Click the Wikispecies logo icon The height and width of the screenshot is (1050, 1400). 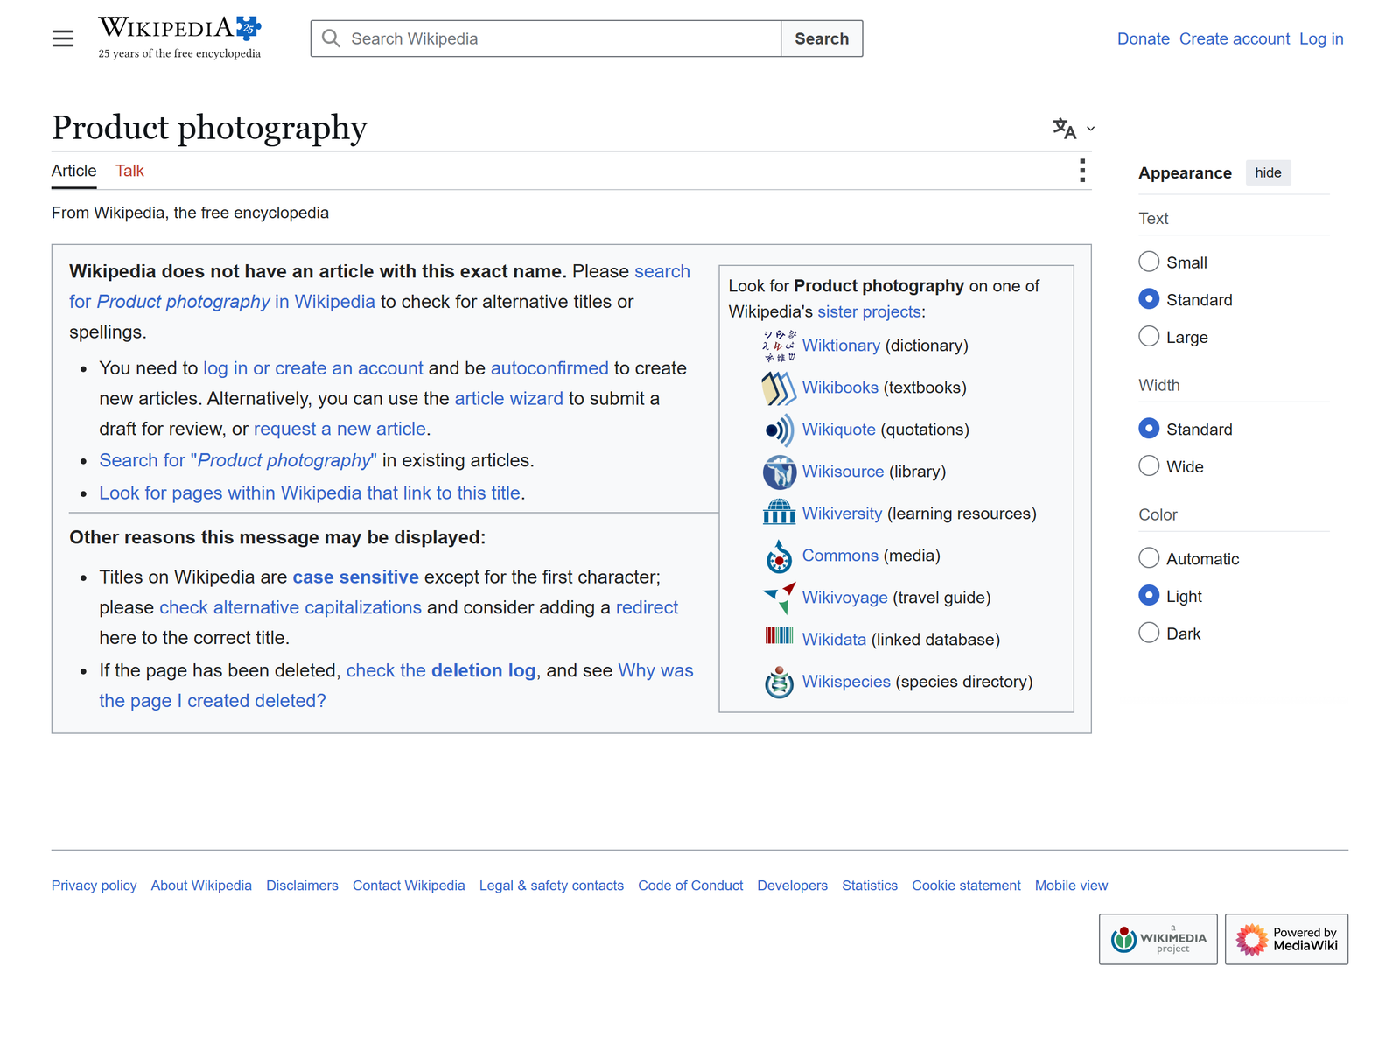point(779,682)
